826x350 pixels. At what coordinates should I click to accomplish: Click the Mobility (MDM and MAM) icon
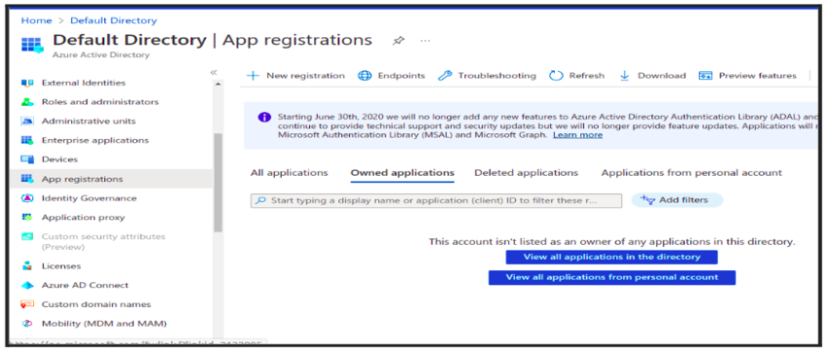pyautogui.click(x=27, y=323)
